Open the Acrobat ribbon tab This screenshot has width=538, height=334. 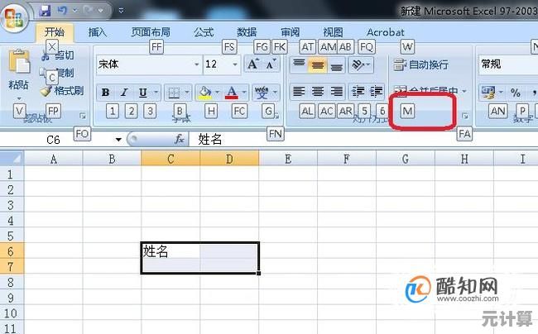click(x=386, y=32)
